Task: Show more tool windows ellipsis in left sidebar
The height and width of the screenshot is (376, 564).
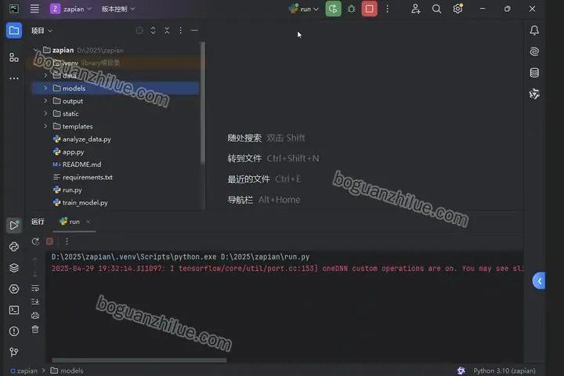Action: click(x=14, y=78)
